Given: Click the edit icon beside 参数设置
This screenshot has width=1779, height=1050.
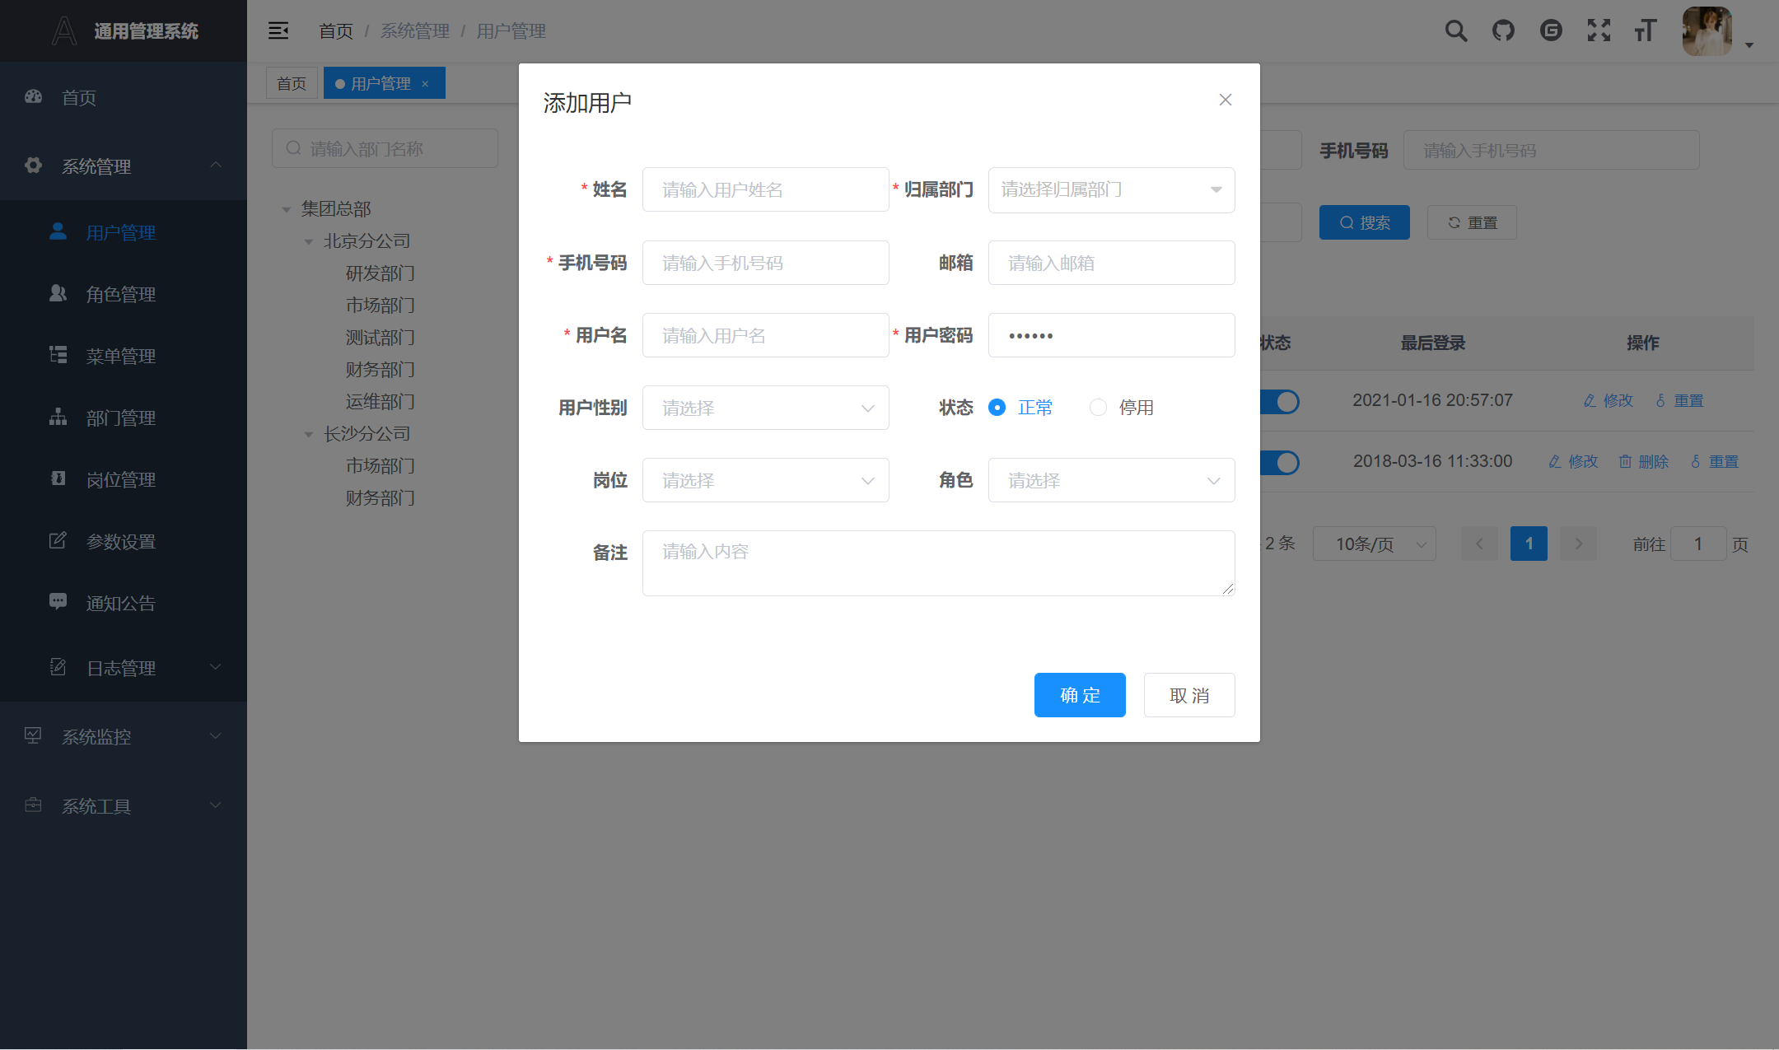Looking at the screenshot, I should [x=58, y=540].
